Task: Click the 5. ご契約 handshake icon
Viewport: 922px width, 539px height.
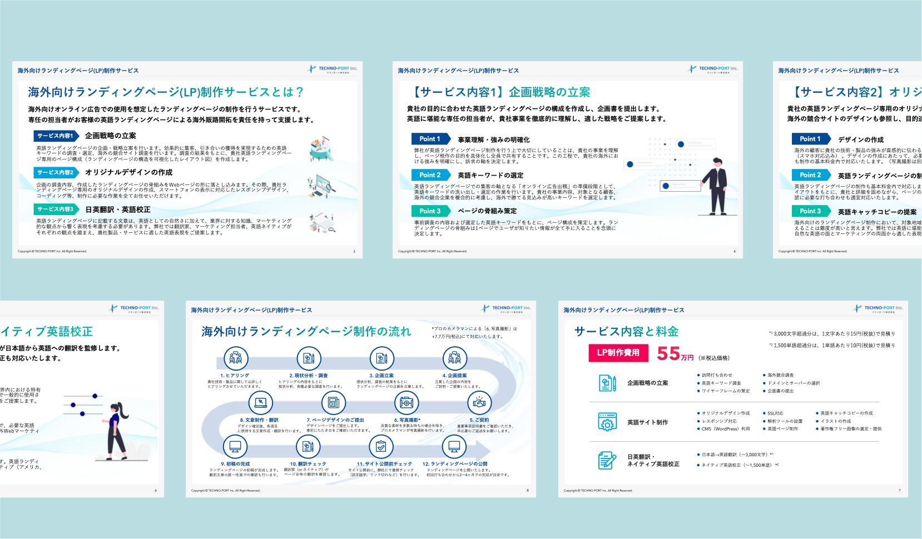Action: (x=479, y=402)
